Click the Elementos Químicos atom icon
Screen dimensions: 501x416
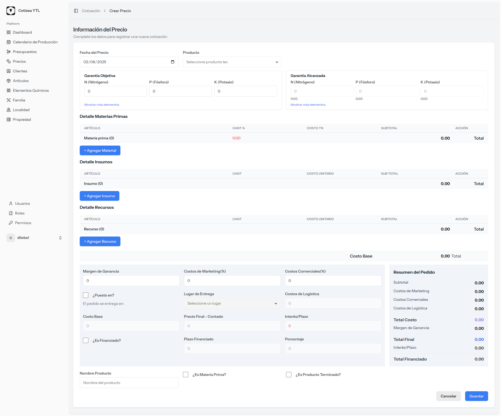pos(9,90)
